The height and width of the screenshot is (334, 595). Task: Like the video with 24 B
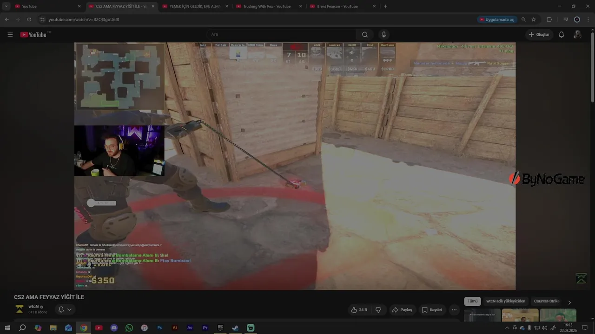coord(359,309)
